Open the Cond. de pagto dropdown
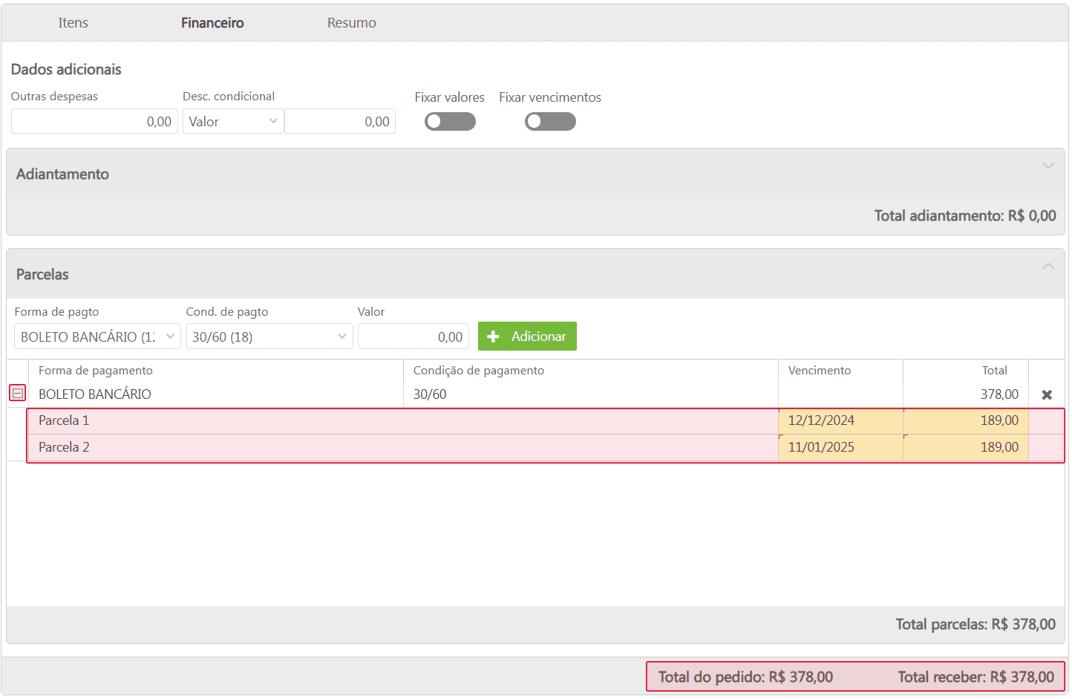The width and height of the screenshot is (1072, 699). (269, 337)
